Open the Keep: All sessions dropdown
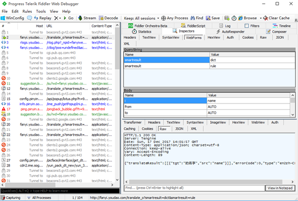 (x=141, y=18)
